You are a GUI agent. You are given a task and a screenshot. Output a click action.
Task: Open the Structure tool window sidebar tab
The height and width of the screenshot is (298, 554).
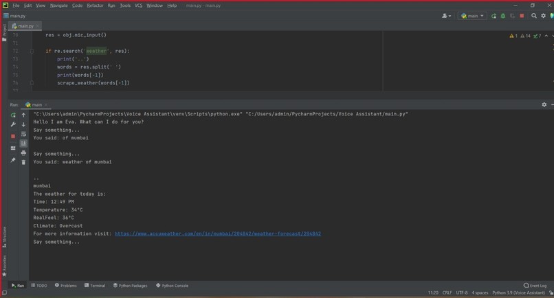point(4,237)
